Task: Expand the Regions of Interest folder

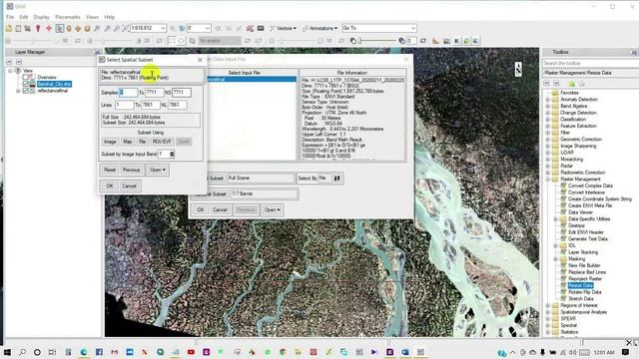Action: click(548, 305)
